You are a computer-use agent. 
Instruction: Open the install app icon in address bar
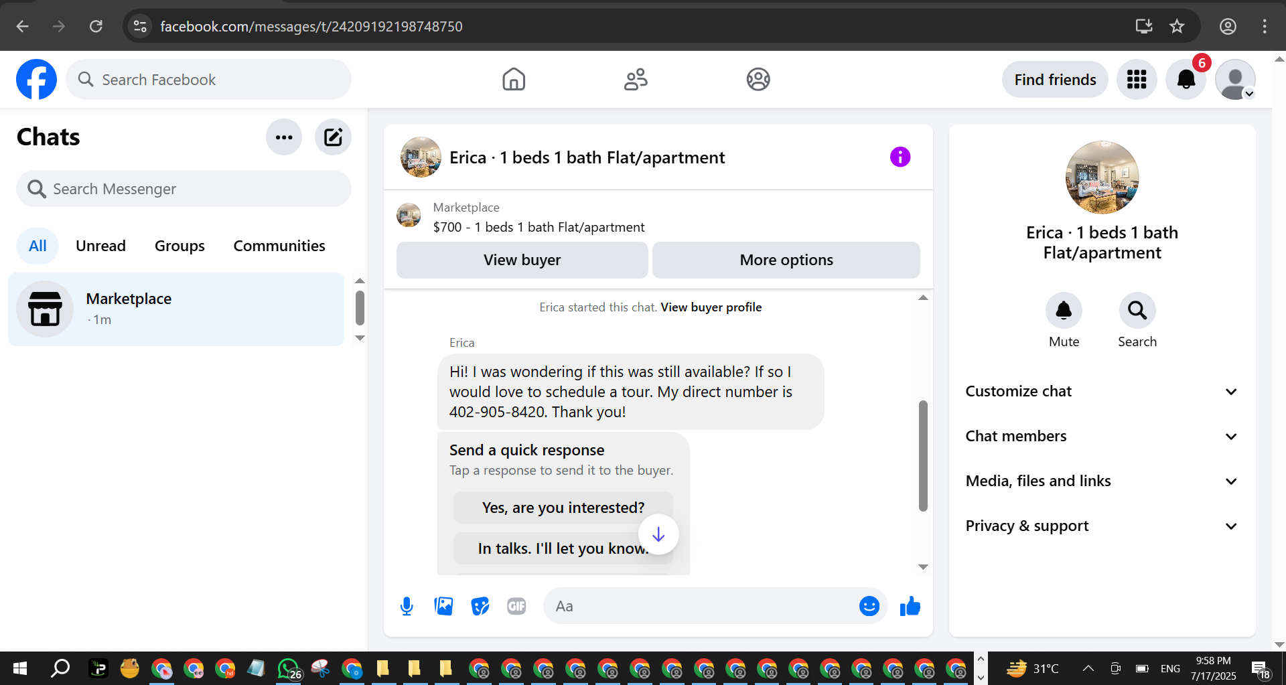pyautogui.click(x=1144, y=26)
